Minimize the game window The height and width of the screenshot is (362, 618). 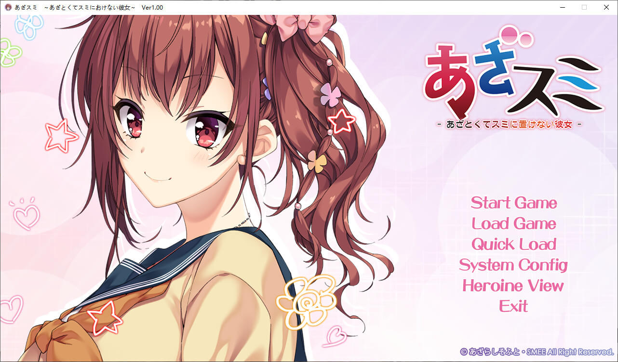[562, 7]
